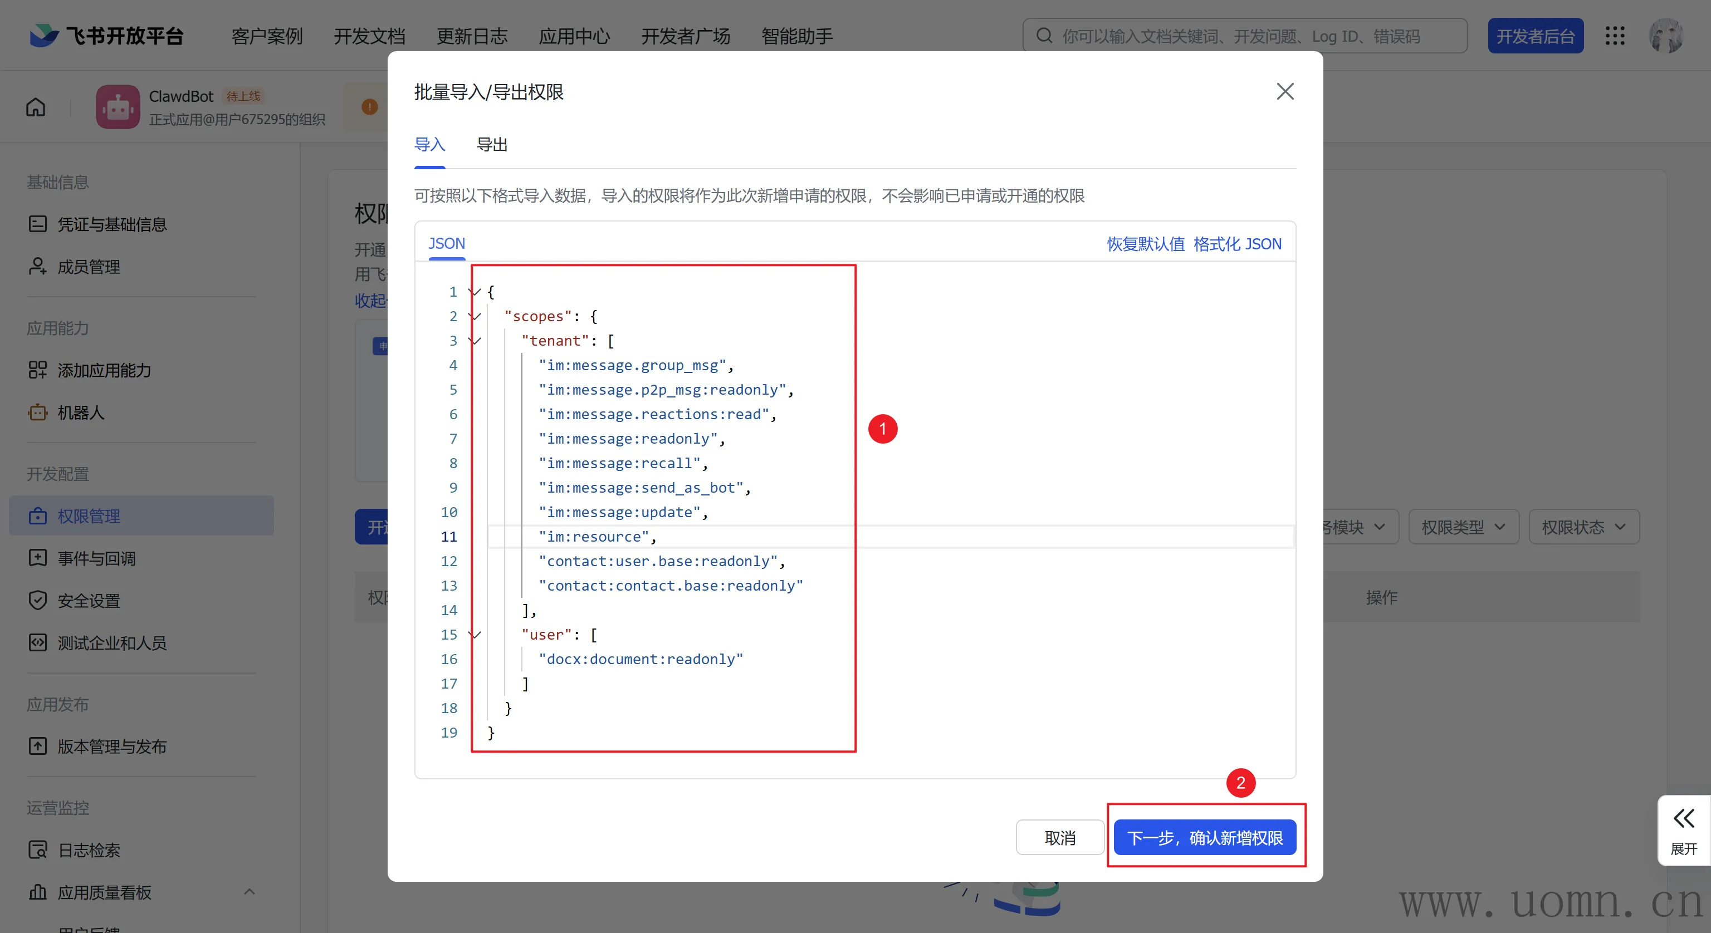The height and width of the screenshot is (933, 1711).
Task: Collapse the "tenant" array fold arrow
Action: click(475, 341)
